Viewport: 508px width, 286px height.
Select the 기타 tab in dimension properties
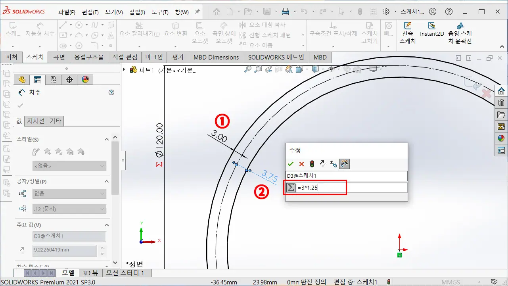pyautogui.click(x=56, y=121)
